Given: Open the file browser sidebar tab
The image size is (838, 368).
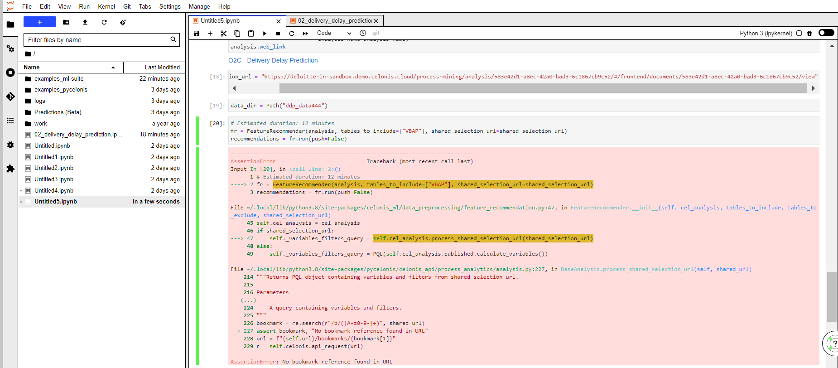Looking at the screenshot, I should [10, 24].
